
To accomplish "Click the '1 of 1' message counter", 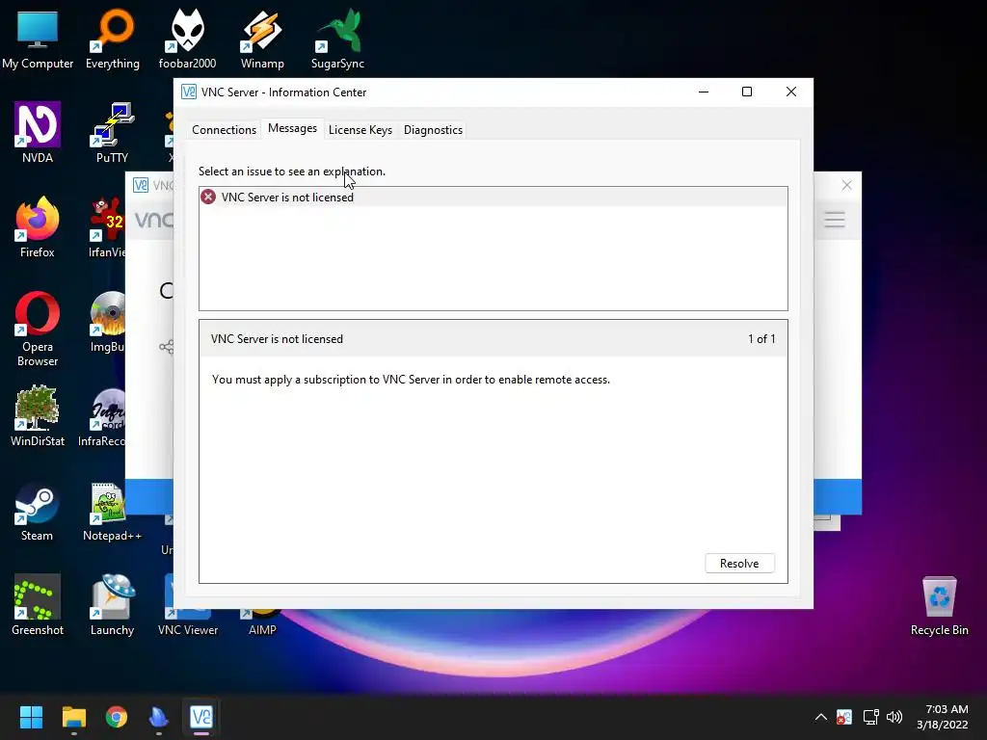I will (761, 338).
